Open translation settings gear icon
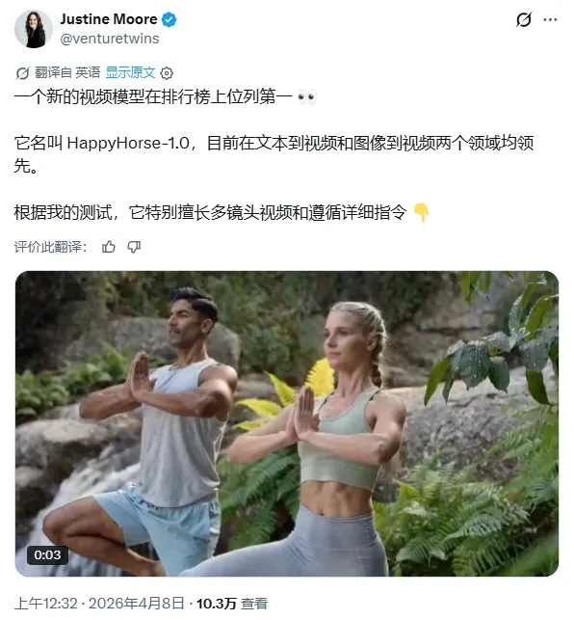Screen dimensions: 574x620 [x=167, y=73]
